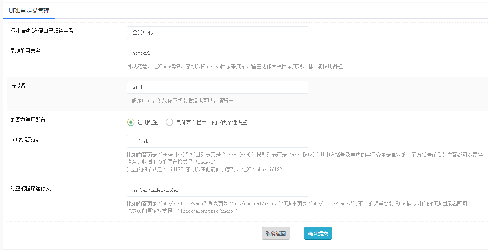Focus the field containing member/index/index

(x=217, y=190)
